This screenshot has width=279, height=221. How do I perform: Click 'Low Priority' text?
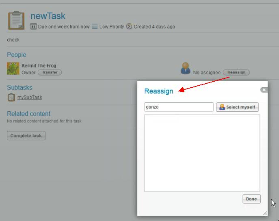112,27
